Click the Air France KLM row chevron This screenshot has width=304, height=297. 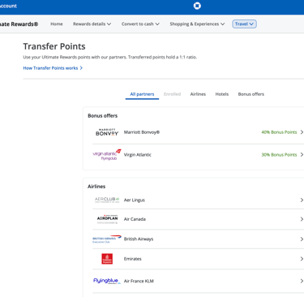(x=302, y=281)
